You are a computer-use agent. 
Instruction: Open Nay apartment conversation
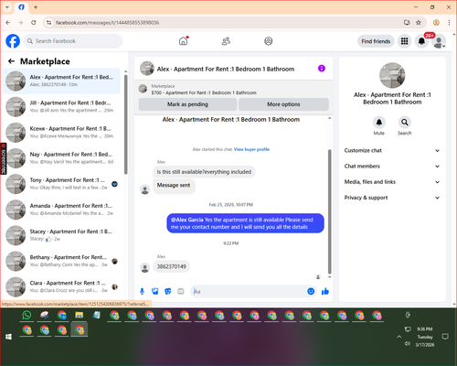click(62, 158)
